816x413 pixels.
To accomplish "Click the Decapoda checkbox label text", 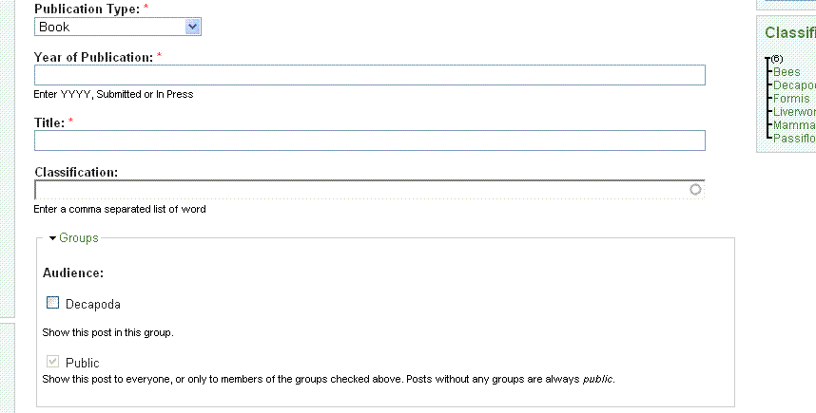I will pos(92,305).
